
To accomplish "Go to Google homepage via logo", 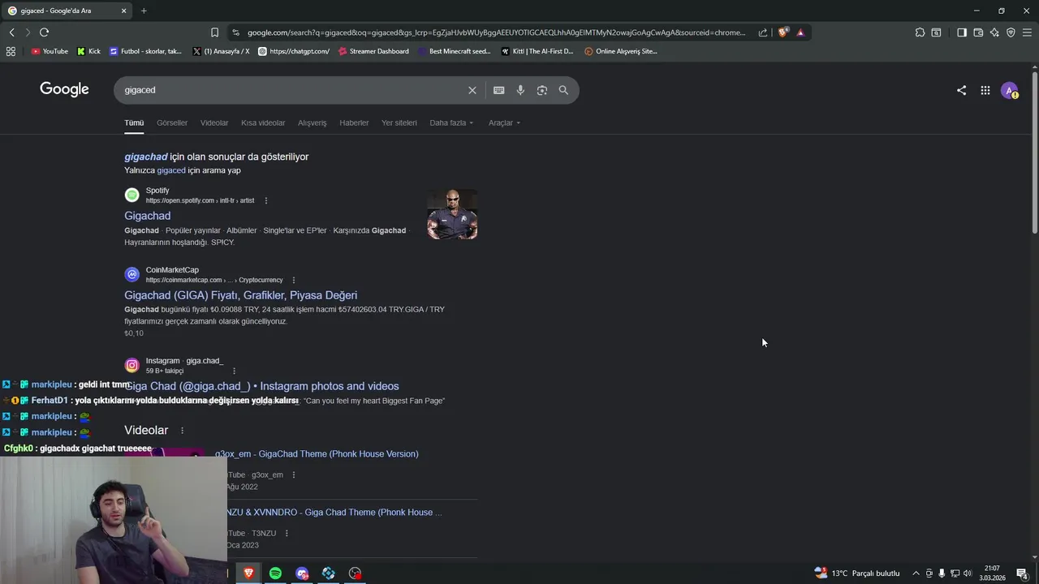I will [x=64, y=89].
